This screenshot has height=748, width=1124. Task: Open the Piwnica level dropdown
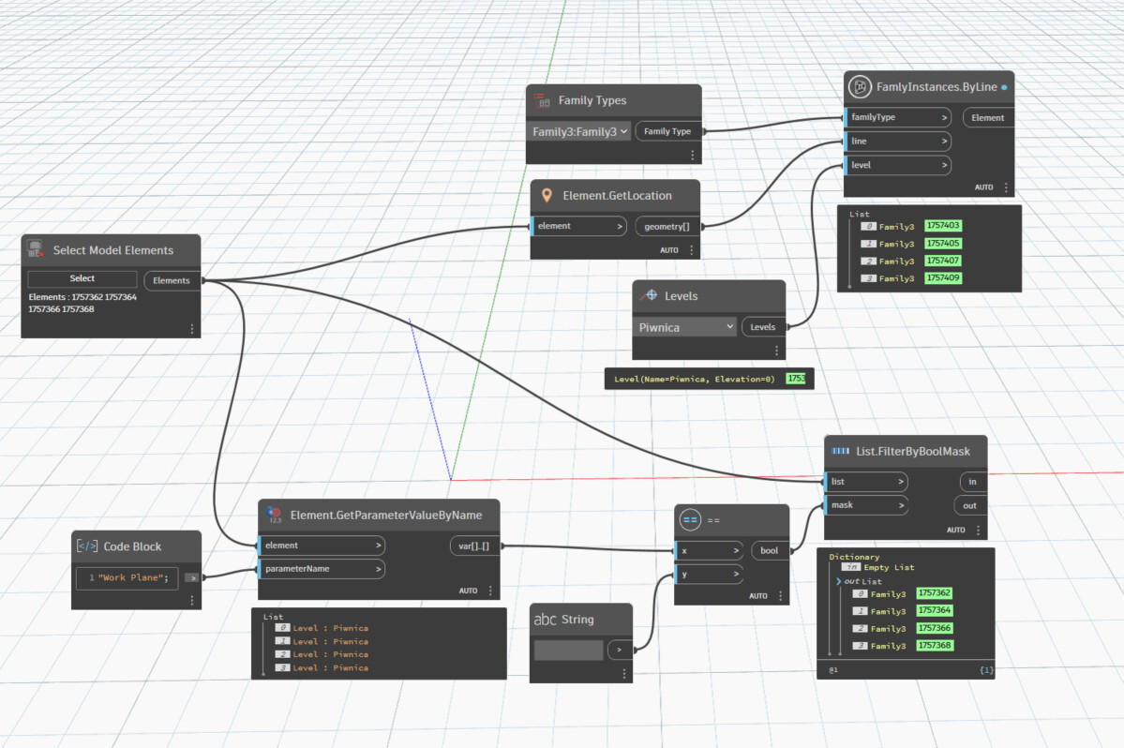(685, 327)
